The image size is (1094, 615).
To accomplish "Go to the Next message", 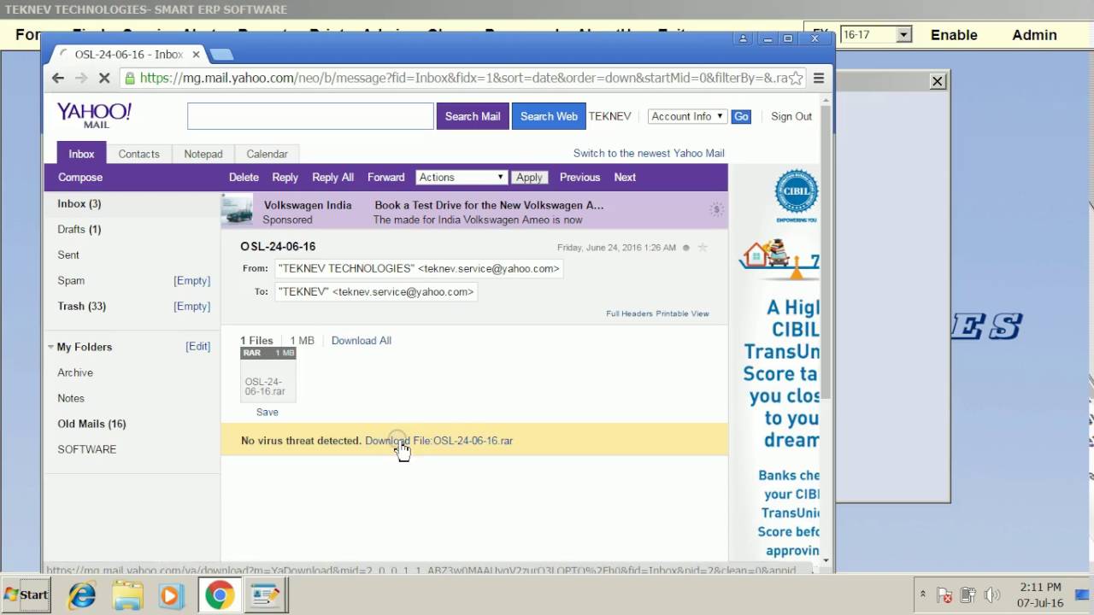I will [x=625, y=177].
